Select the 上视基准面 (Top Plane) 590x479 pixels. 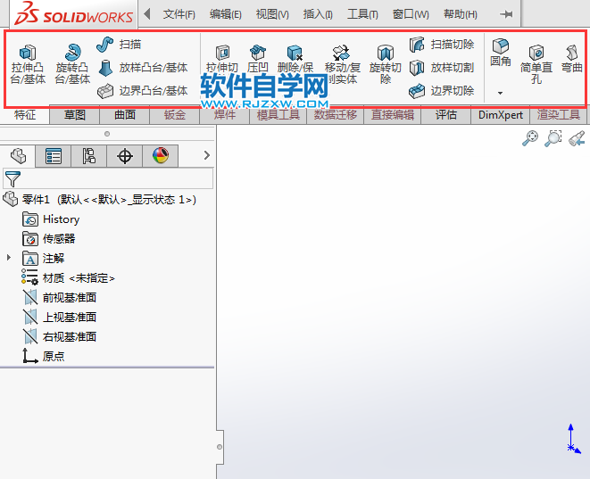pos(60,317)
